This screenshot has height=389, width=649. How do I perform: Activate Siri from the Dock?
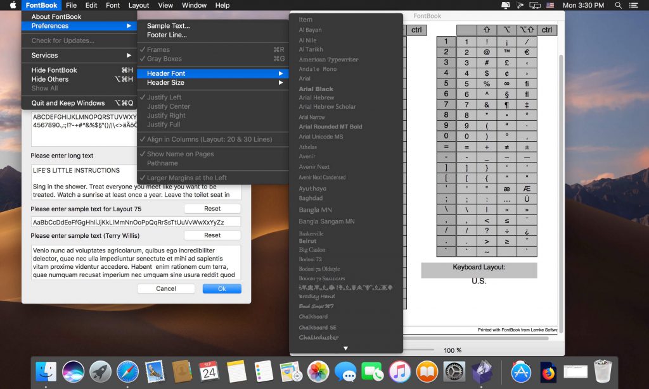[73, 372]
